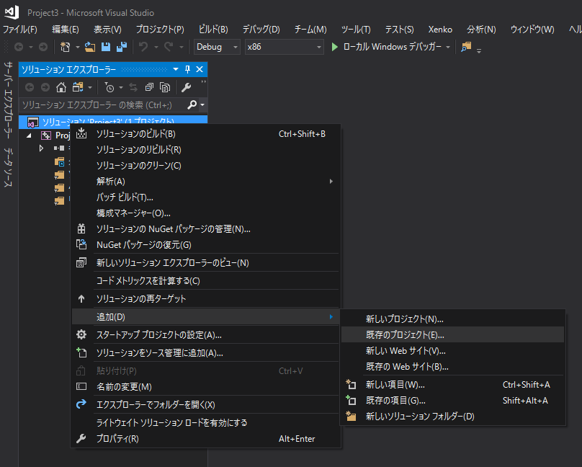Pin the Solution Explorer panel
This screenshot has width=582, height=467.
point(188,69)
